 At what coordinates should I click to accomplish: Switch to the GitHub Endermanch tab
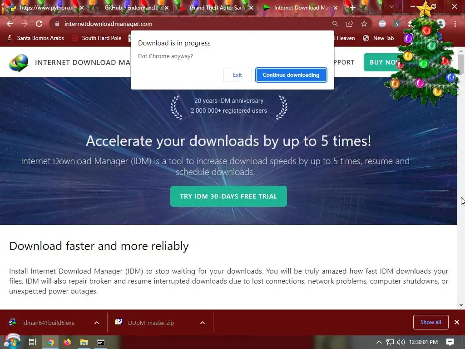click(x=130, y=8)
